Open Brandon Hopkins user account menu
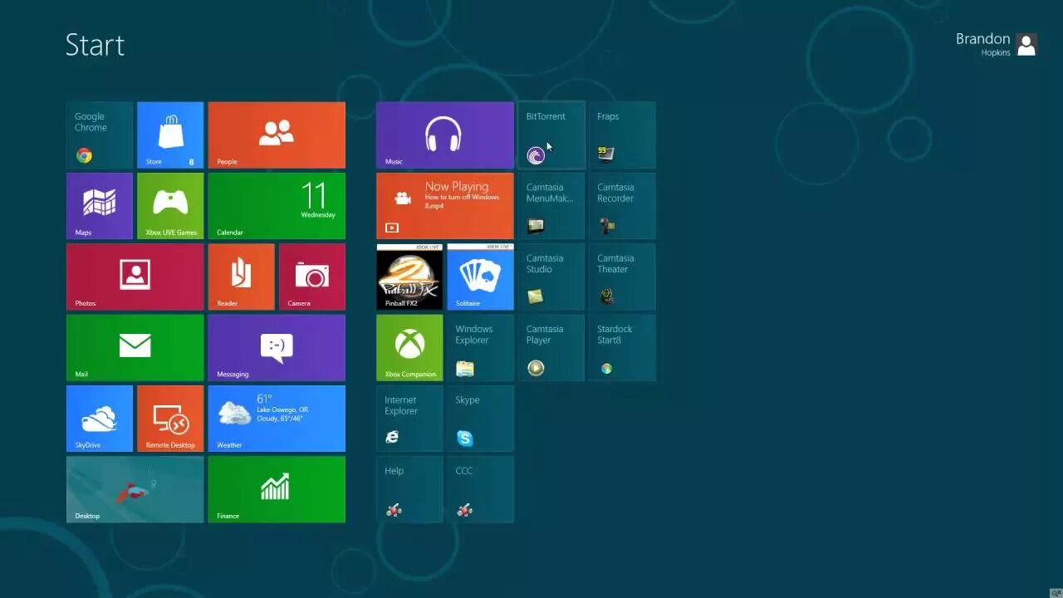Viewport: 1063px width, 598px height. pos(996,45)
